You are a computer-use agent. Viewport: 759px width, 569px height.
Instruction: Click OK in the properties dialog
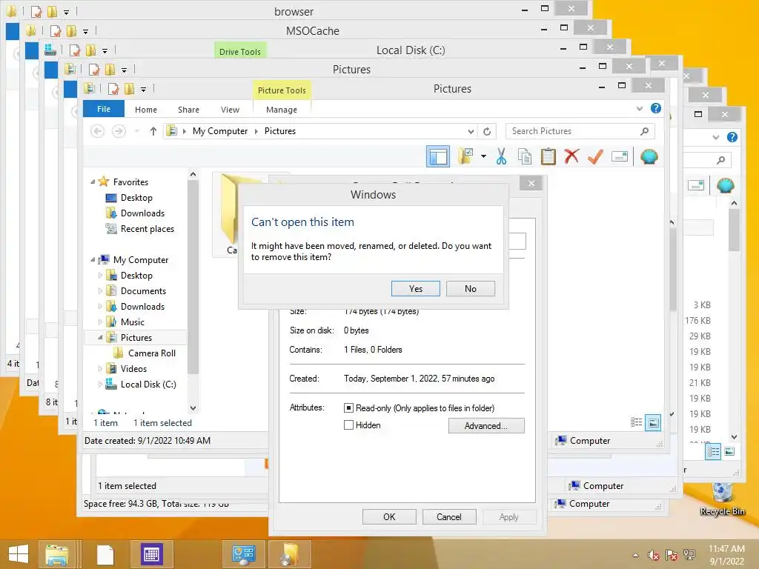[x=389, y=516]
